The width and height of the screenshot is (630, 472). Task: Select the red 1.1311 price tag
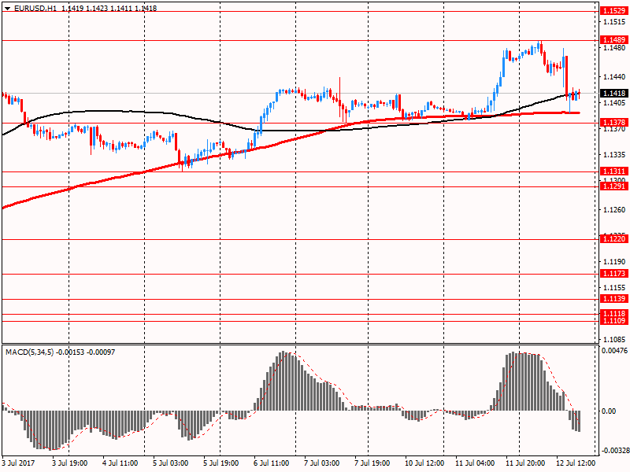click(613, 171)
